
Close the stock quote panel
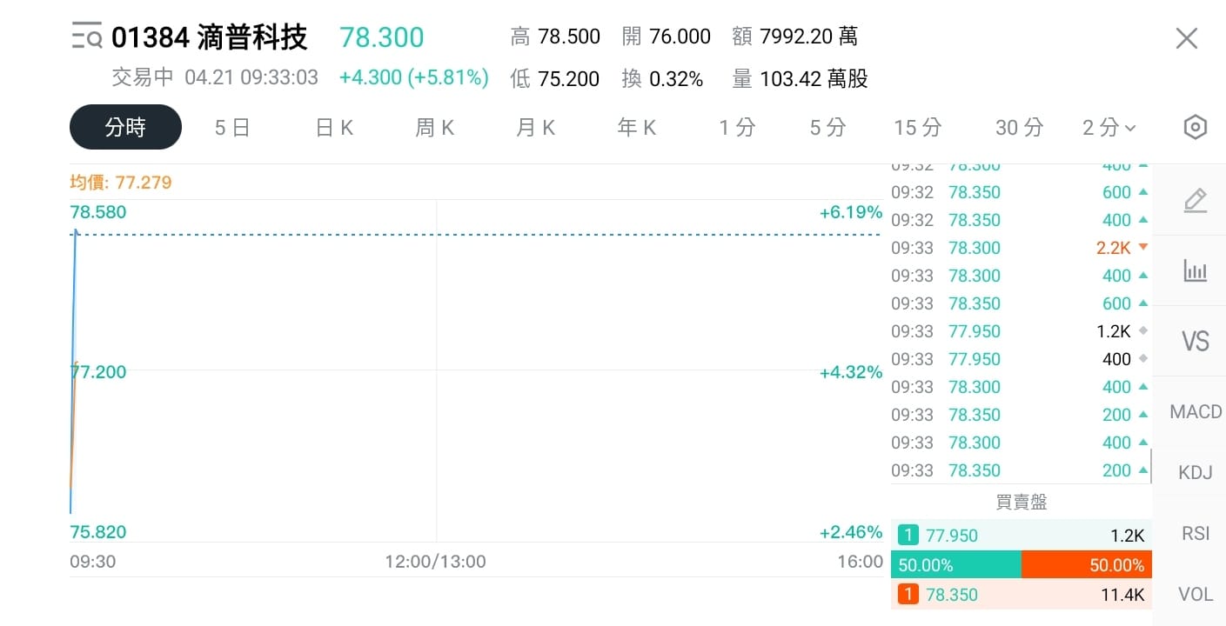1186,38
